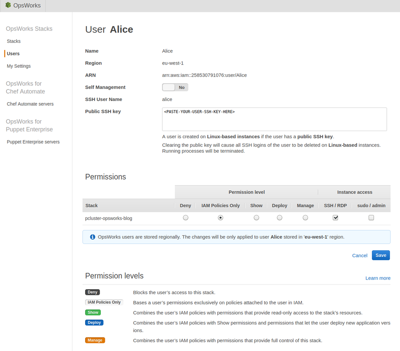Viewport: 400px width, 351px height.
Task: Uncheck SSH / RDP access for pcluster-opsworks-blog
Action: point(335,217)
